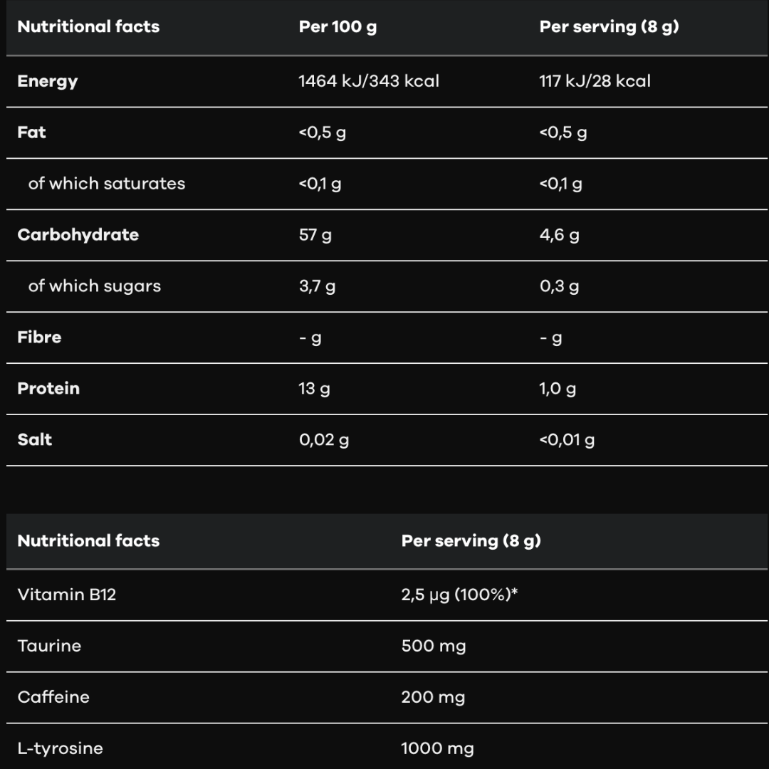Select the 1464 kJ/343 kcal energy value
This screenshot has width=769, height=769.
click(369, 81)
